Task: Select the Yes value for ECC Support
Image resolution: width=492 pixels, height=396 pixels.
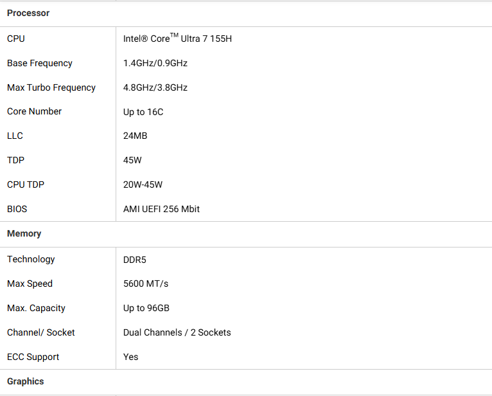Action: (130, 357)
